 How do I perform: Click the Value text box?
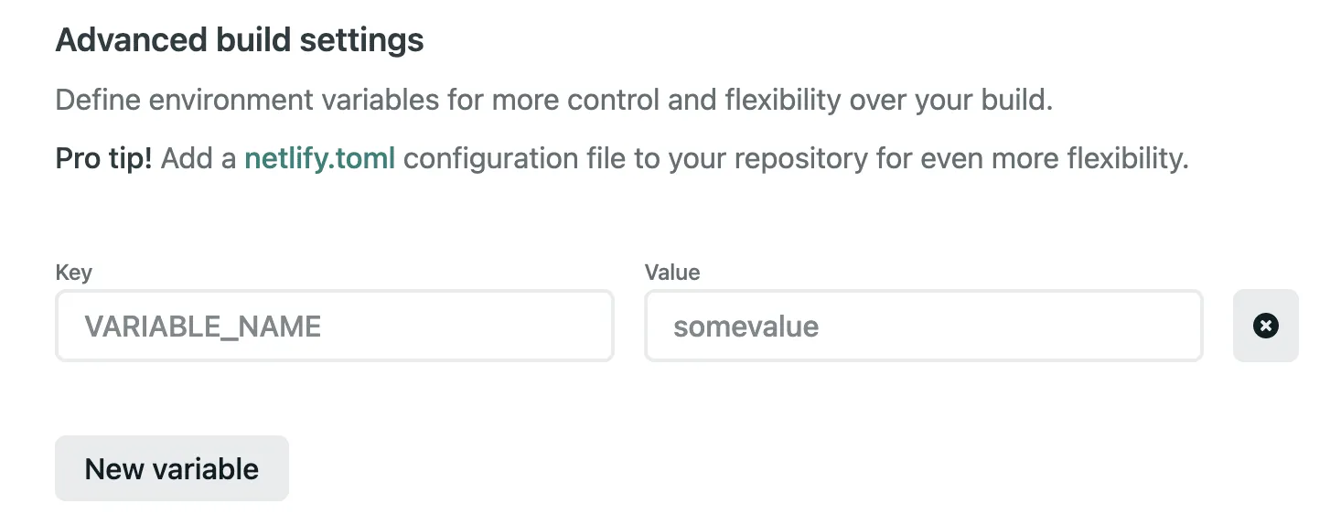click(x=923, y=326)
